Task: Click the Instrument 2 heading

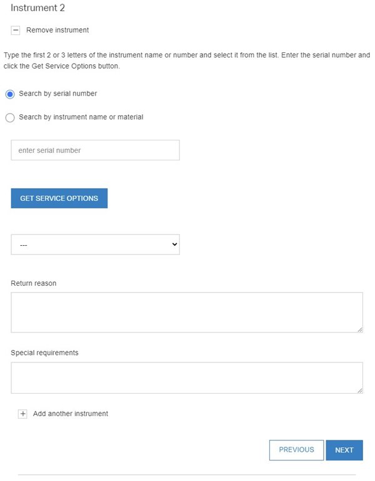Action: pyautogui.click(x=38, y=8)
